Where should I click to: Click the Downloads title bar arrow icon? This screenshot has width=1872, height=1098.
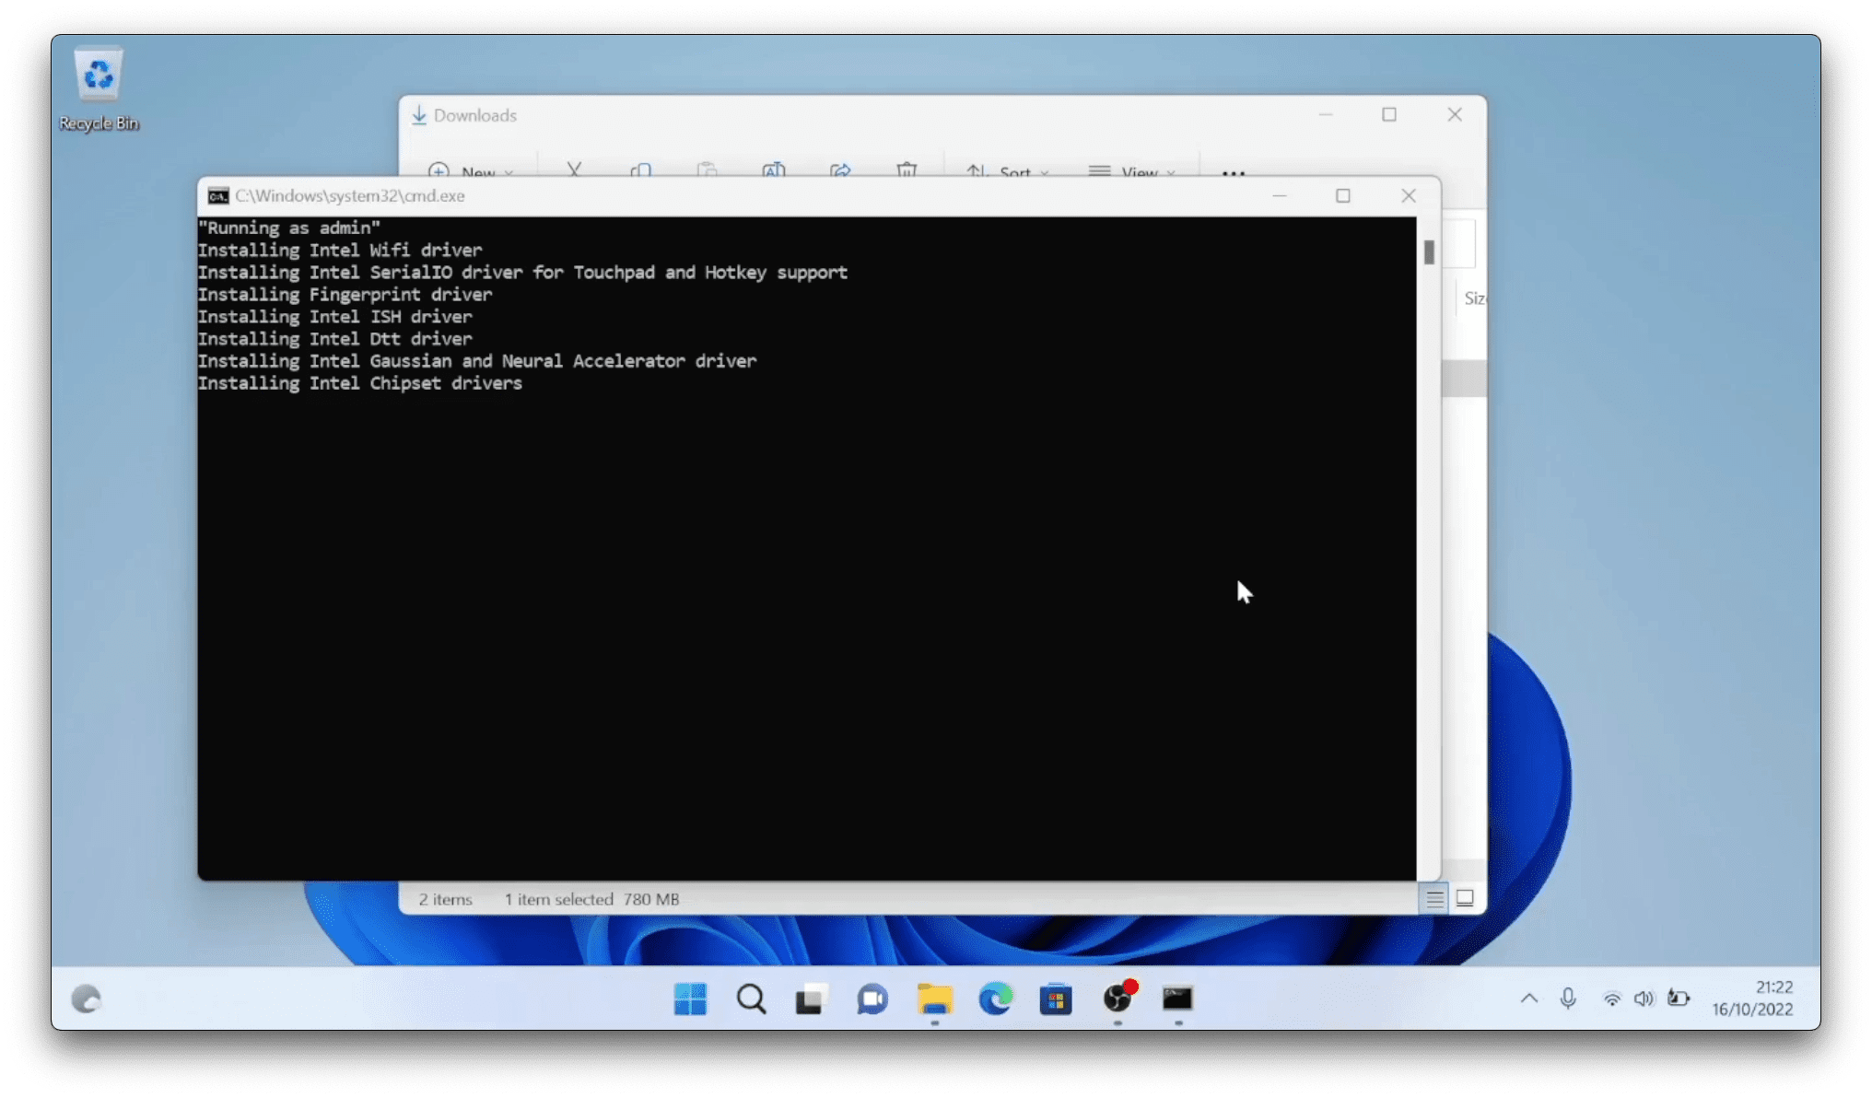[x=419, y=115]
